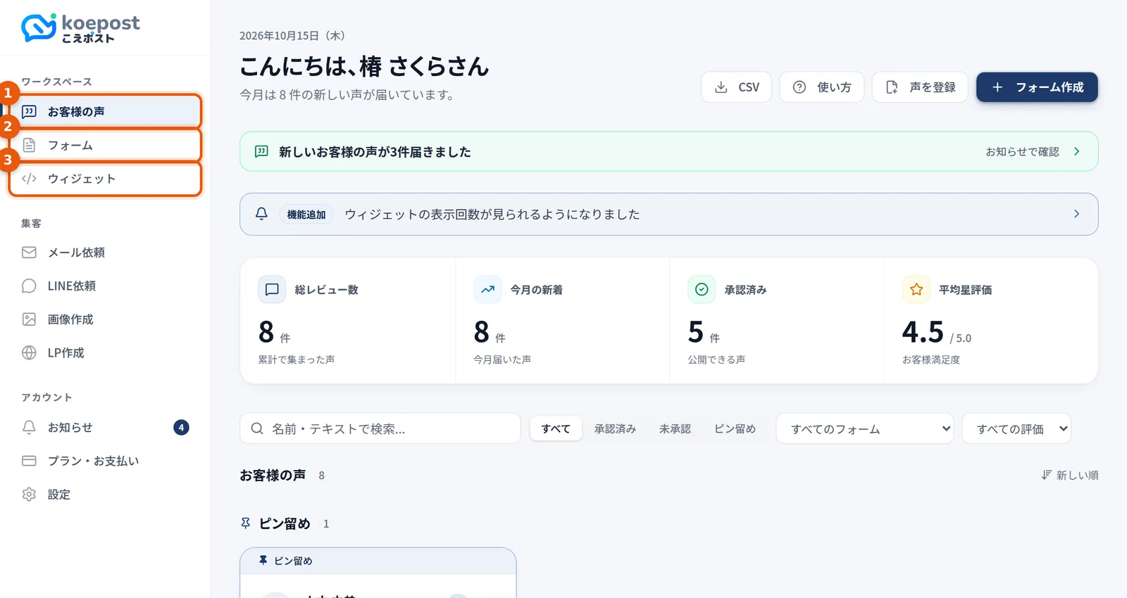1127x598 pixels.
Task: Open the すべてのフォーム dropdown
Action: point(865,428)
